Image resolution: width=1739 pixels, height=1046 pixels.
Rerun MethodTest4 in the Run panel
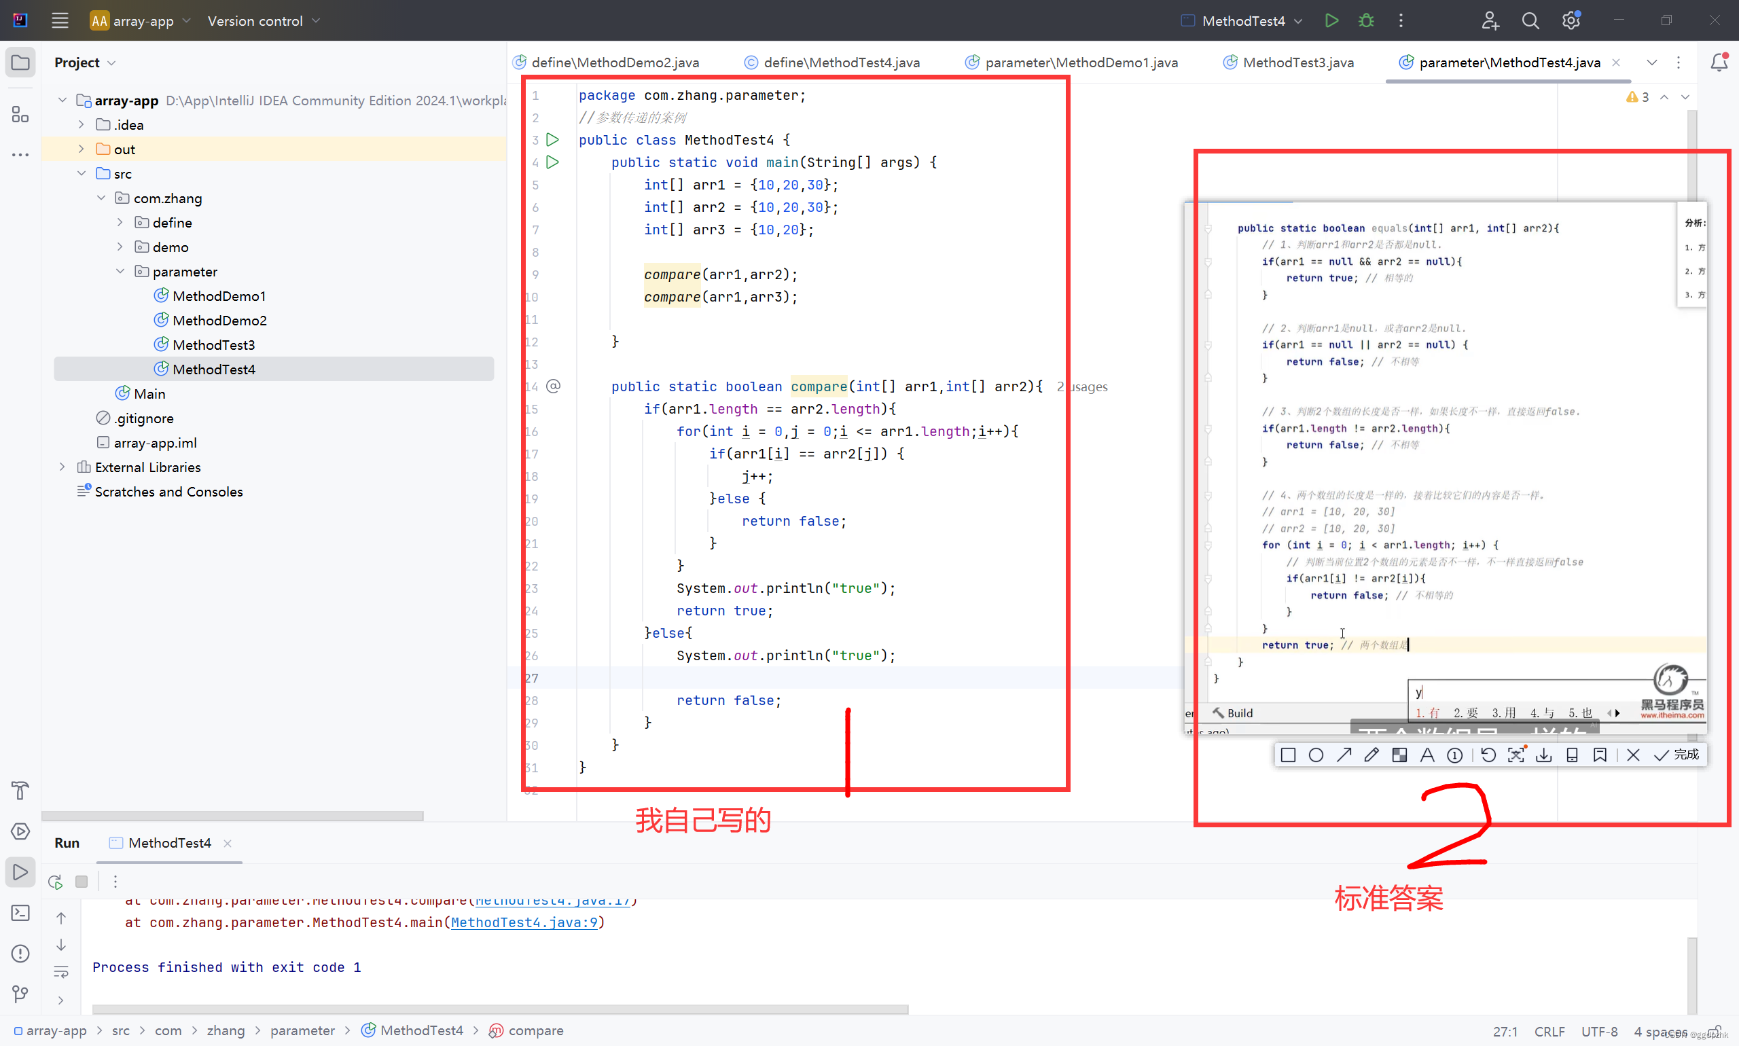[x=56, y=881]
